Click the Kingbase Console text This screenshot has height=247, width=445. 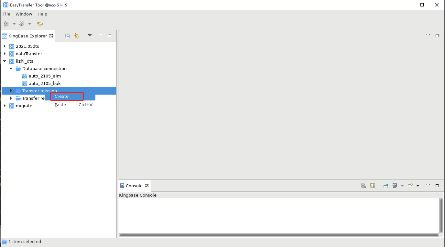pyautogui.click(x=138, y=195)
